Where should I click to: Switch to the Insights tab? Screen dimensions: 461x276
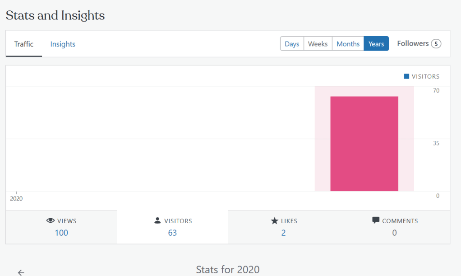click(63, 44)
